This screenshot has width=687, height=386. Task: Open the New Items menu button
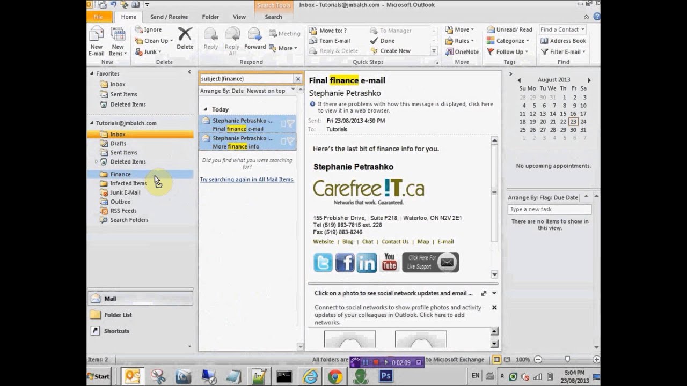pyautogui.click(x=118, y=41)
